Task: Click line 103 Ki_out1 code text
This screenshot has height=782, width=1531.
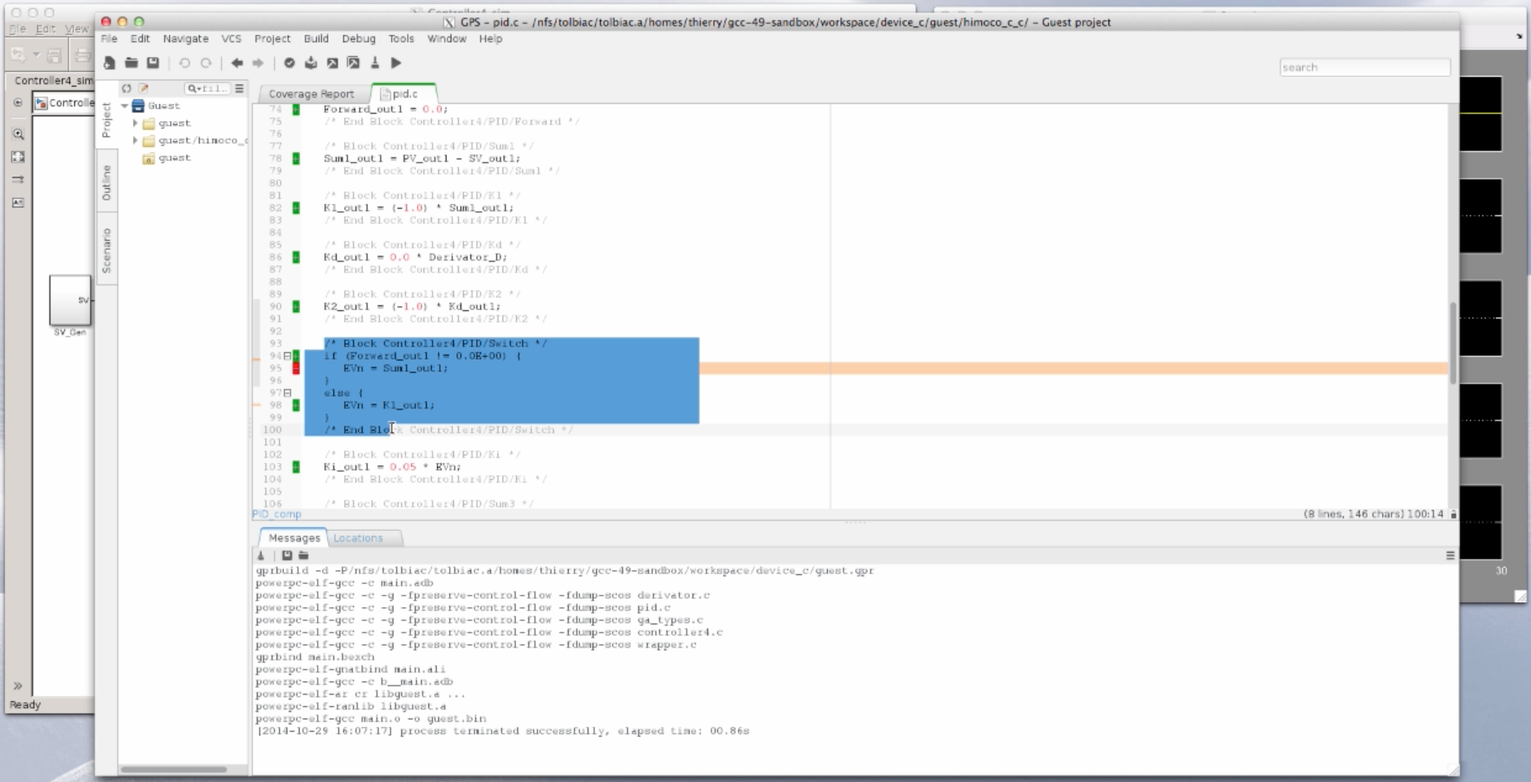Action: click(x=392, y=467)
